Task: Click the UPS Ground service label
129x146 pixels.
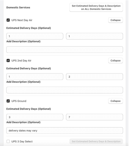Action: 19,101
